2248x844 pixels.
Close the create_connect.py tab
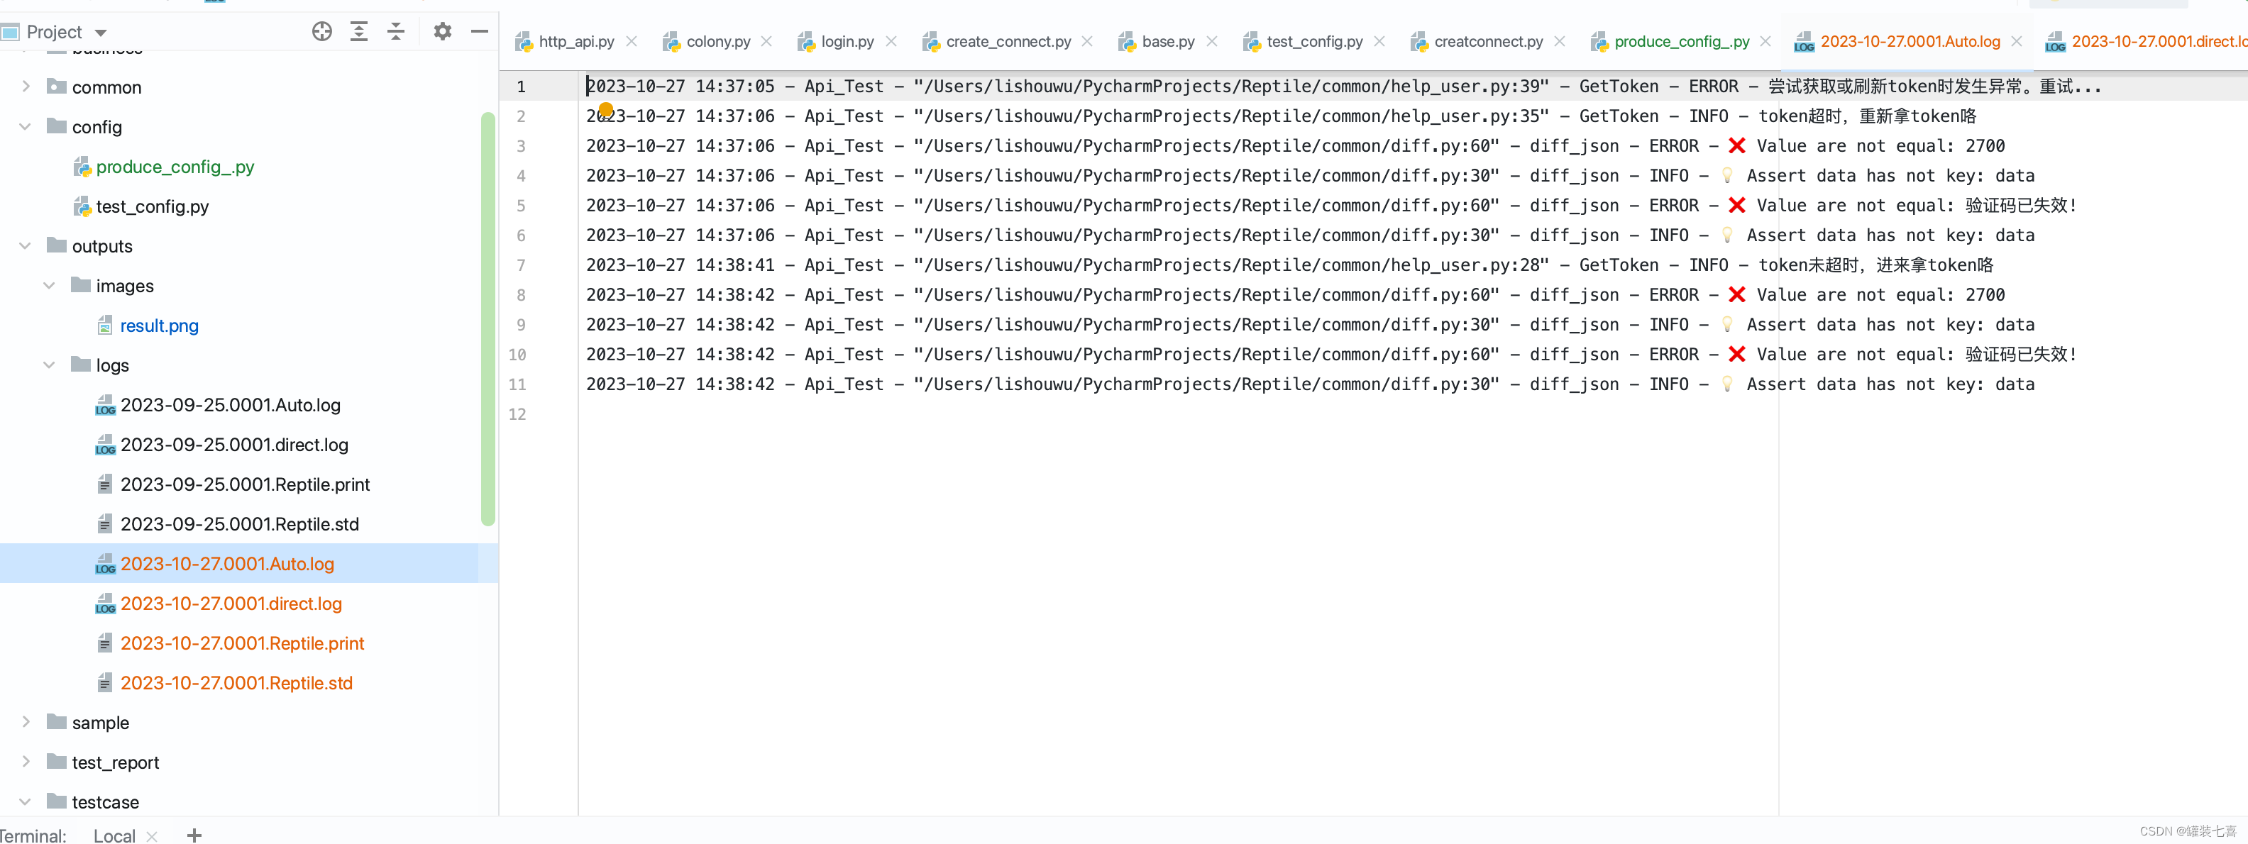click(x=1087, y=41)
